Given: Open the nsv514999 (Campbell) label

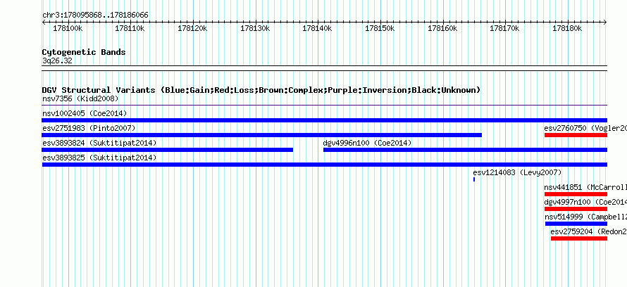Looking at the screenshot, I should point(585,217).
